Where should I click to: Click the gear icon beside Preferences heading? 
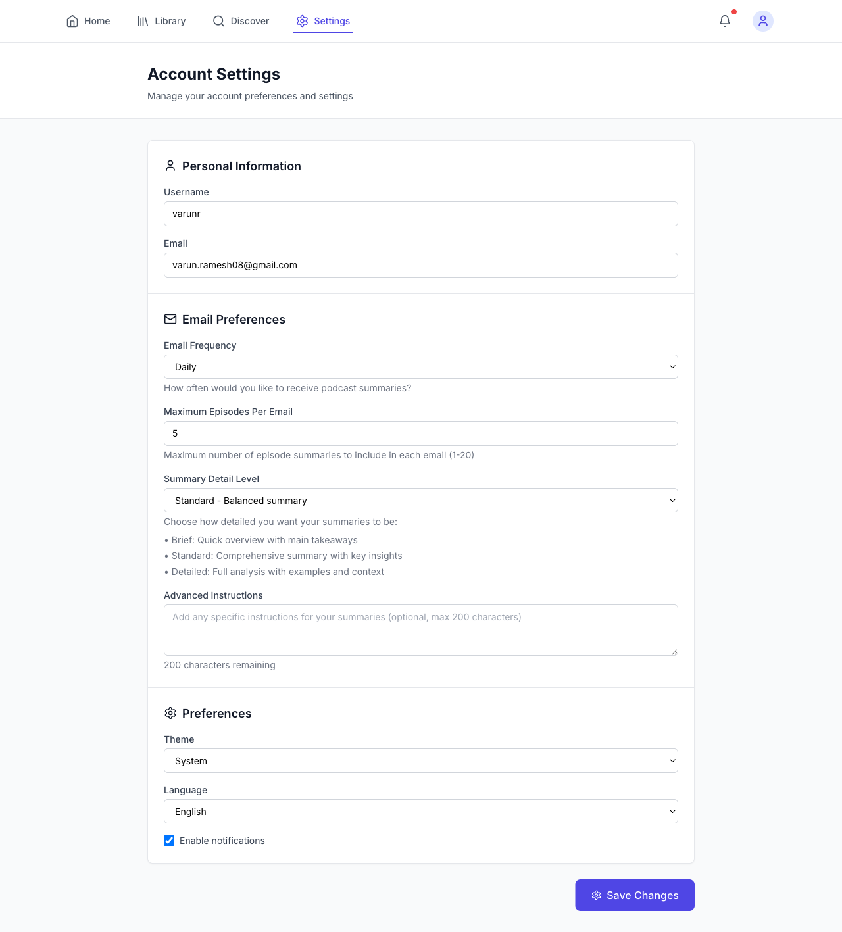click(170, 713)
